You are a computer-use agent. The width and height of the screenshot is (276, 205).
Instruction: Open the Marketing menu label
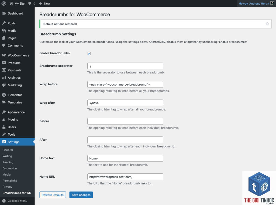coord(15,85)
